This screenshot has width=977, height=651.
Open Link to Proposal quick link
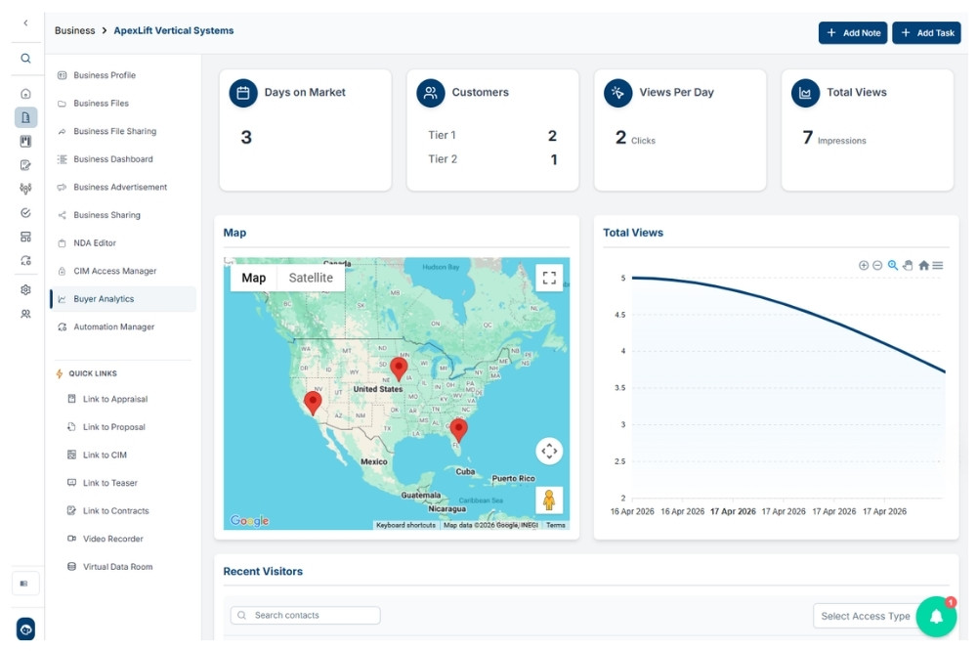tap(106, 427)
